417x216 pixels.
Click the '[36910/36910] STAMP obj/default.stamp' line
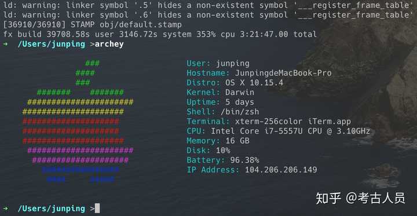click(92, 25)
